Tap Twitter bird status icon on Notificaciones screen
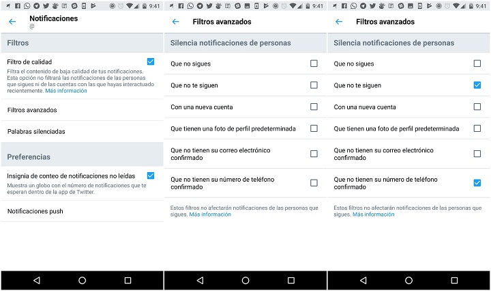 46,6
